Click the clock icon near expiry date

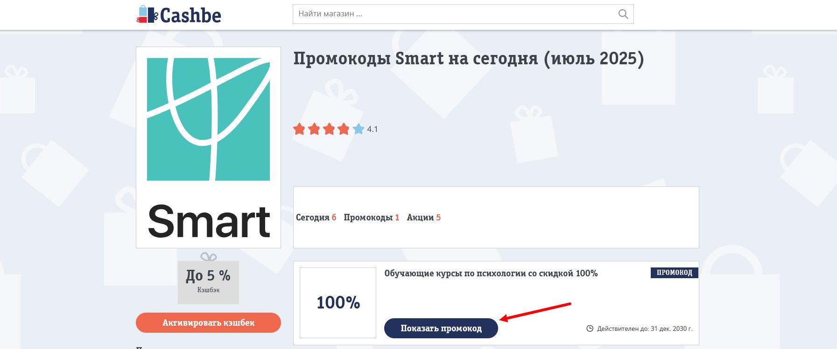click(x=590, y=328)
